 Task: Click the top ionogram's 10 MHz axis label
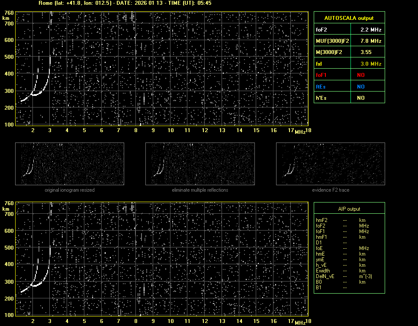171,130
